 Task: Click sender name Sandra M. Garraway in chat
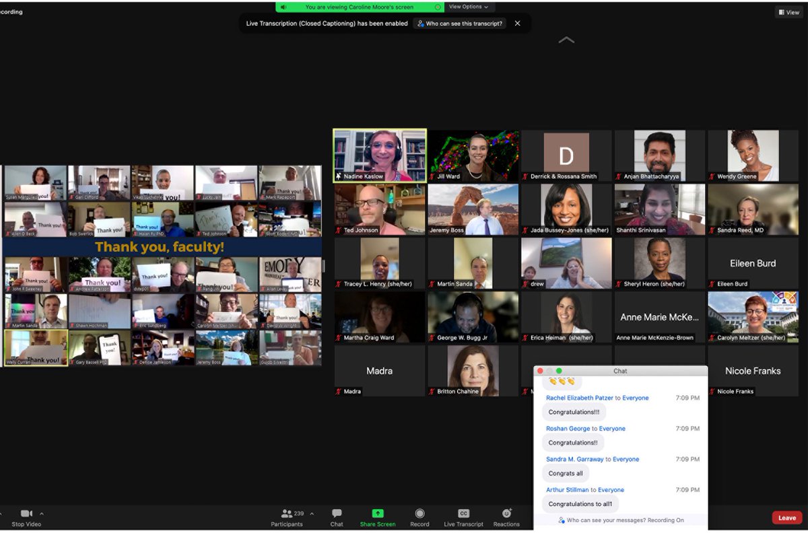point(574,459)
